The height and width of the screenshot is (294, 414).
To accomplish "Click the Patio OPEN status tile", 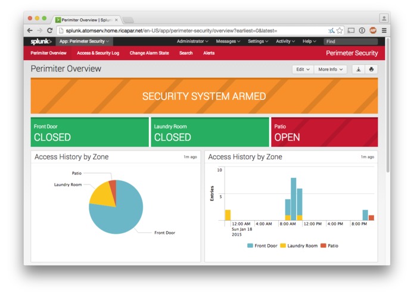I will click(x=325, y=132).
